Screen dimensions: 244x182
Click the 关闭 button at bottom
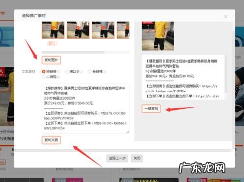point(137,158)
